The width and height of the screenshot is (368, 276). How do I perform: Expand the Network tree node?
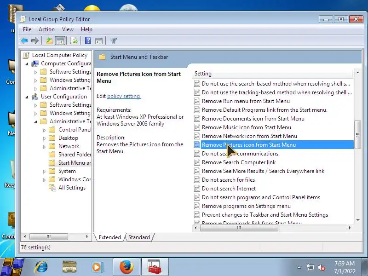(x=44, y=147)
